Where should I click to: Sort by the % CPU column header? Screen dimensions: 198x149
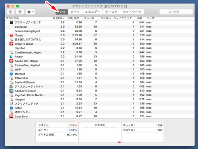[58, 18]
